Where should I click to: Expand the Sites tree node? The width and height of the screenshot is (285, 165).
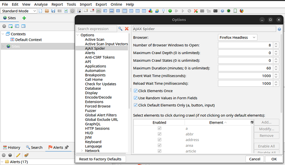coord(3,46)
